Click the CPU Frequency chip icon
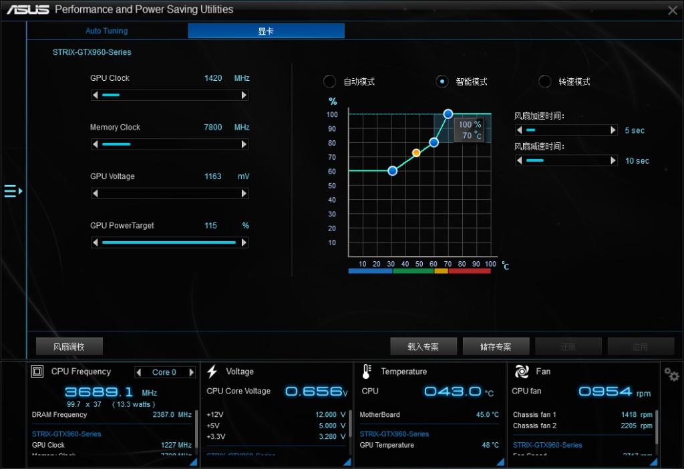 coord(38,371)
